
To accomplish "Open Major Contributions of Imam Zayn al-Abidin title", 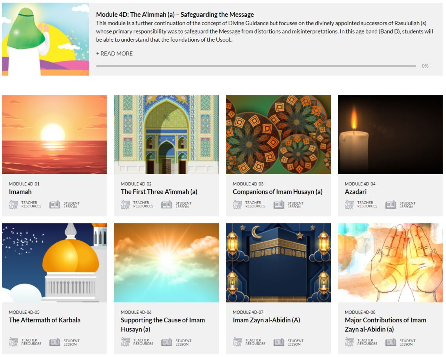I will pos(385,325).
